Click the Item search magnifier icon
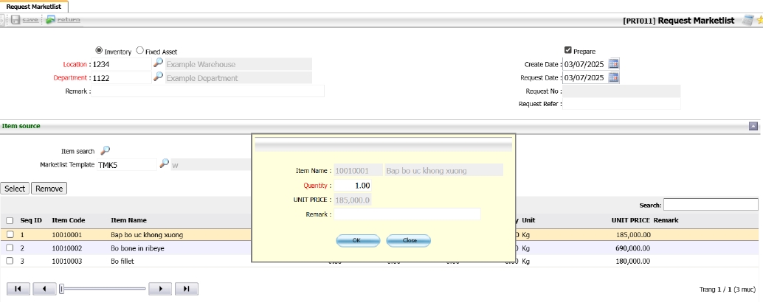 click(105, 150)
